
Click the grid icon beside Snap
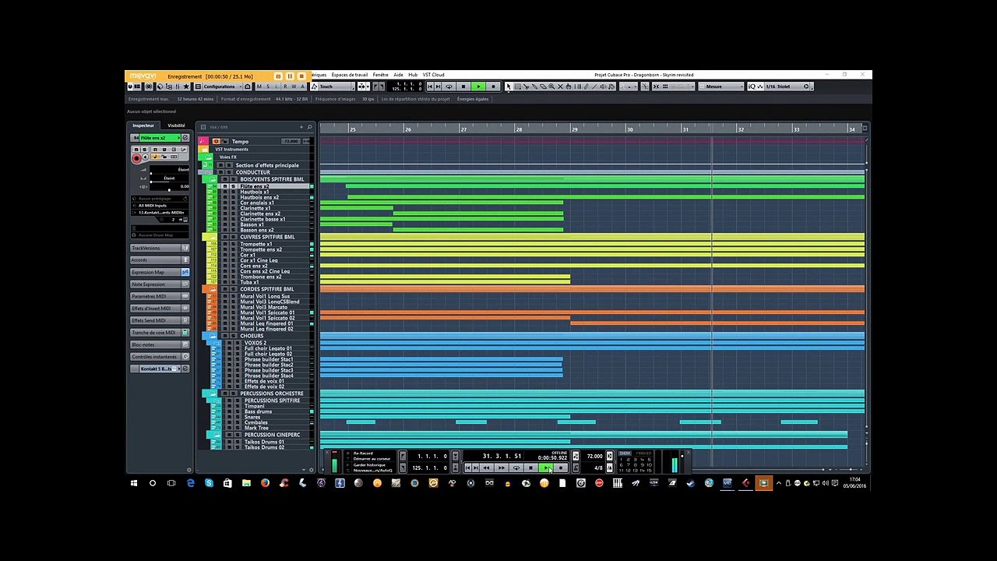point(665,86)
